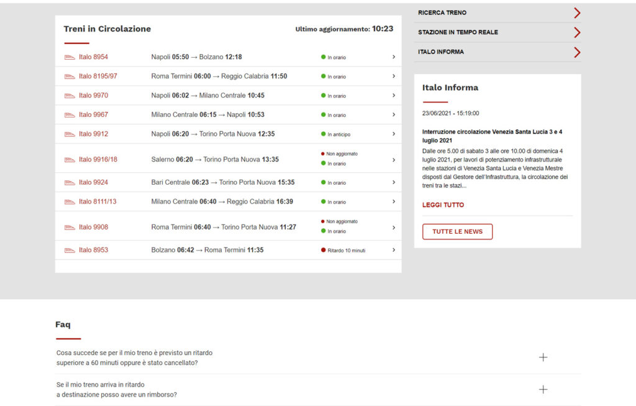The width and height of the screenshot is (636, 406).
Task: Select the Ricerca Treno menu entry
Action: click(x=497, y=13)
